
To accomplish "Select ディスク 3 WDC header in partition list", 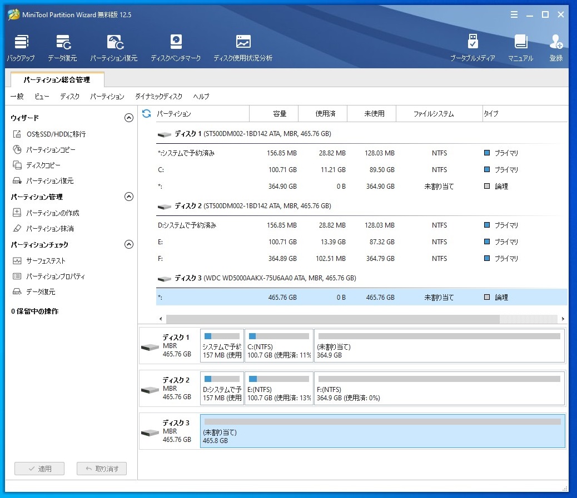I will 257,278.
